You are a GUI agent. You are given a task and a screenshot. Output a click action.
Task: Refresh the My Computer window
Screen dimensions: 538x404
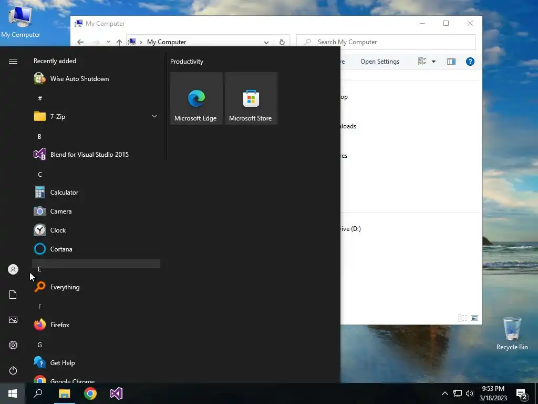pos(282,42)
